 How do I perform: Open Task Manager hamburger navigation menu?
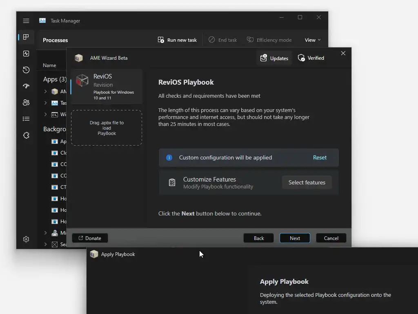pos(26,20)
